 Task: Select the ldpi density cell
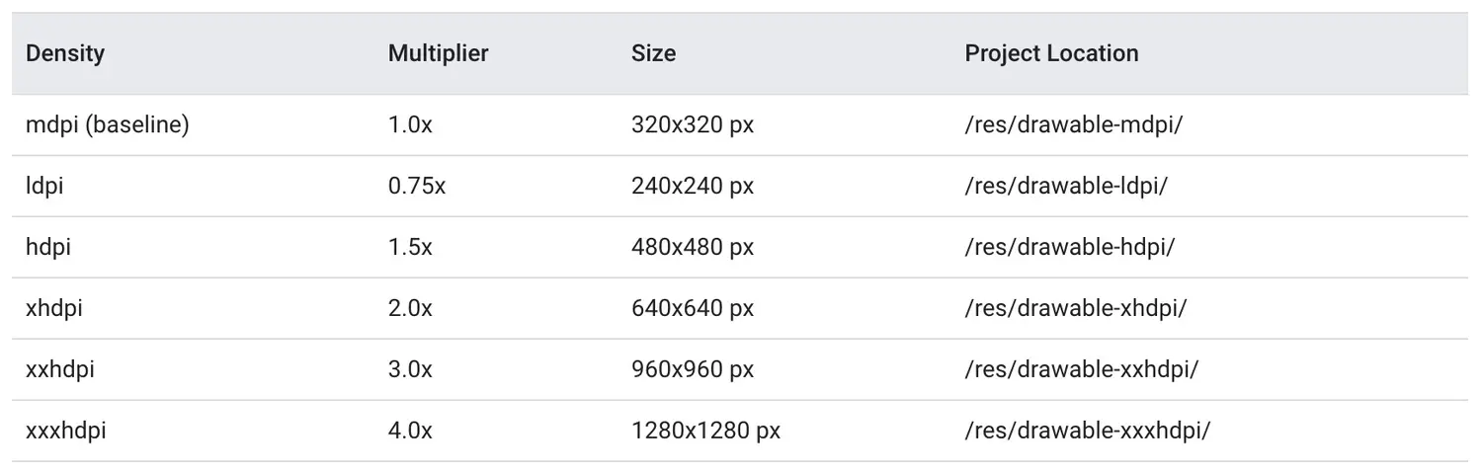(x=44, y=187)
